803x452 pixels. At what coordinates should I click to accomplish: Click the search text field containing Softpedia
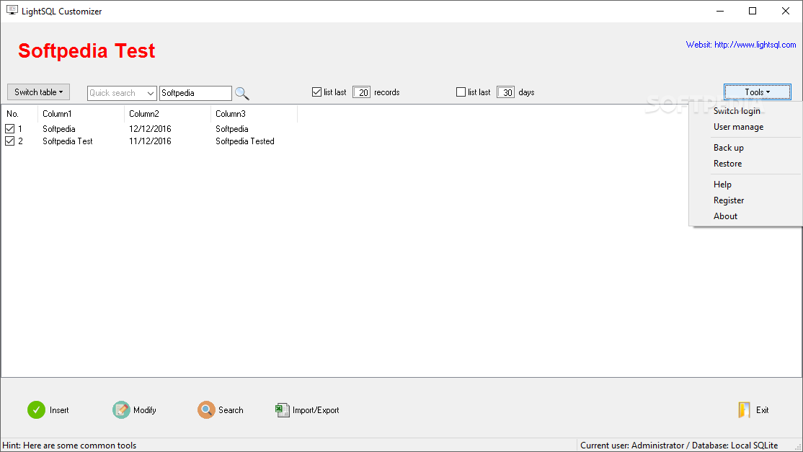pos(195,93)
